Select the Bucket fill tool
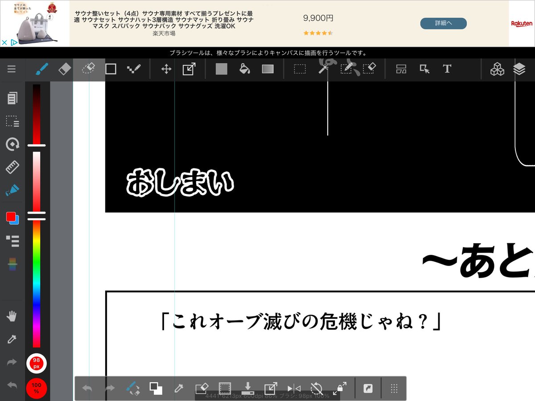Screen dimensions: 535x401 tap(244, 69)
